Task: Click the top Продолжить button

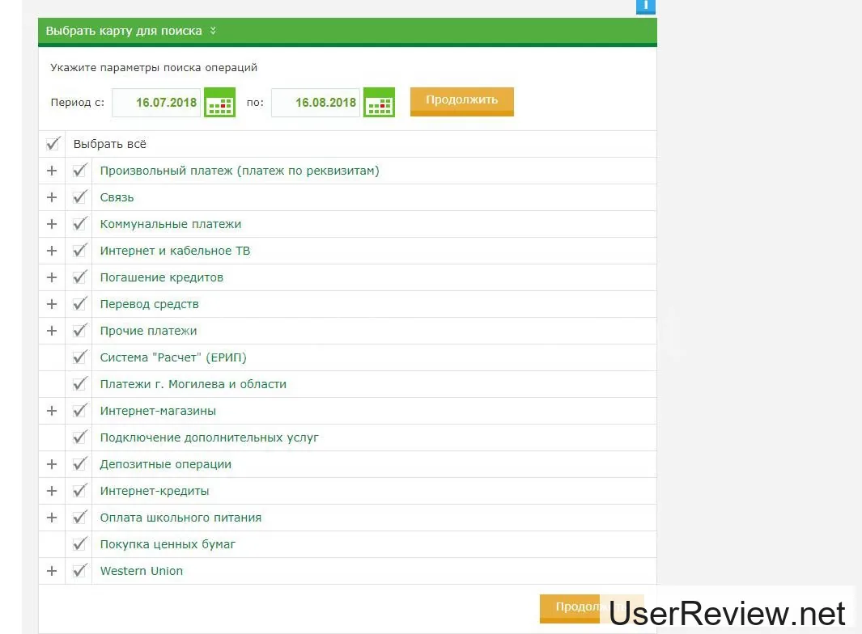Action: [461, 101]
